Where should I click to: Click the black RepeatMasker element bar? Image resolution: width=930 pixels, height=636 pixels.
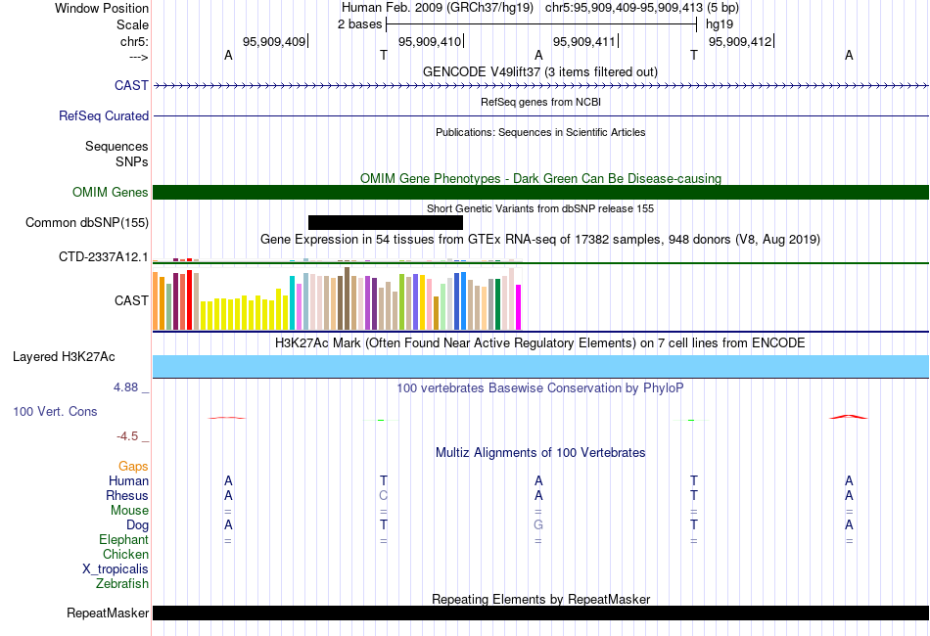[x=540, y=613]
